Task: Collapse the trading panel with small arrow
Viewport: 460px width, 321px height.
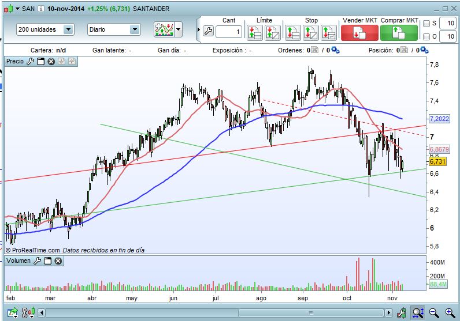Action: (199, 30)
